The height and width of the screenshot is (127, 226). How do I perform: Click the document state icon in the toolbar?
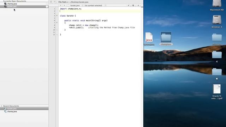pos(55,2)
